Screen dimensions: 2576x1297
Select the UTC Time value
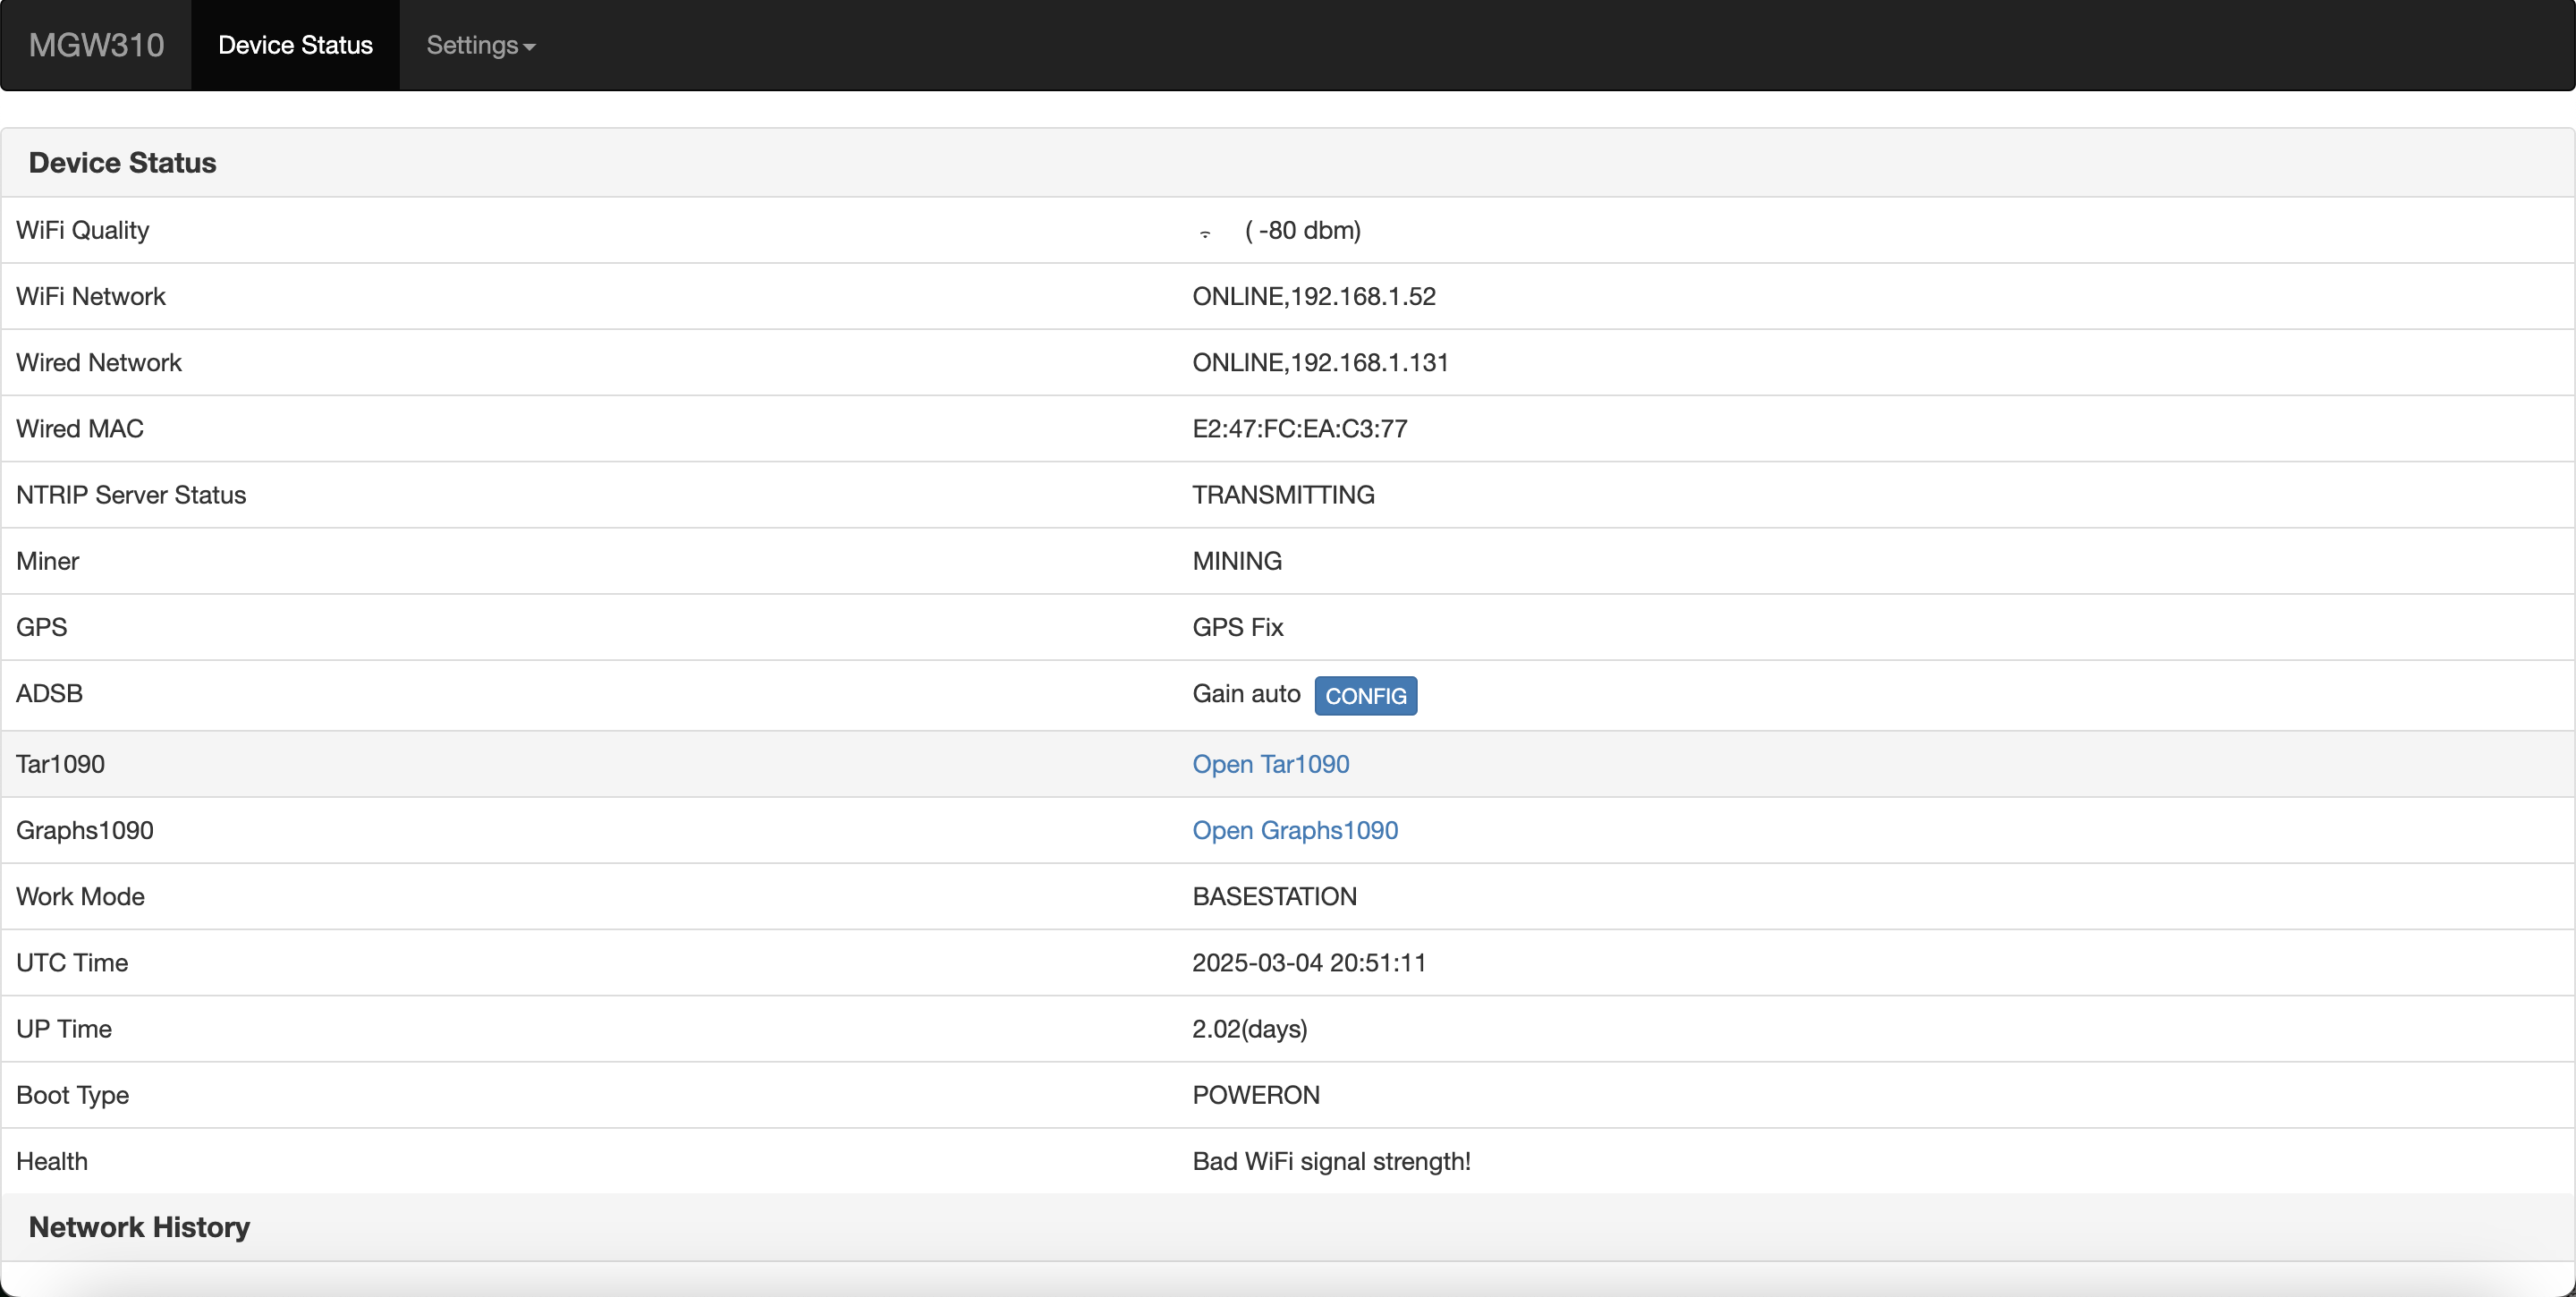[x=1308, y=963]
